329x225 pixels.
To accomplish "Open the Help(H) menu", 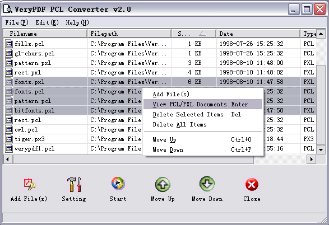I will coord(77,22).
